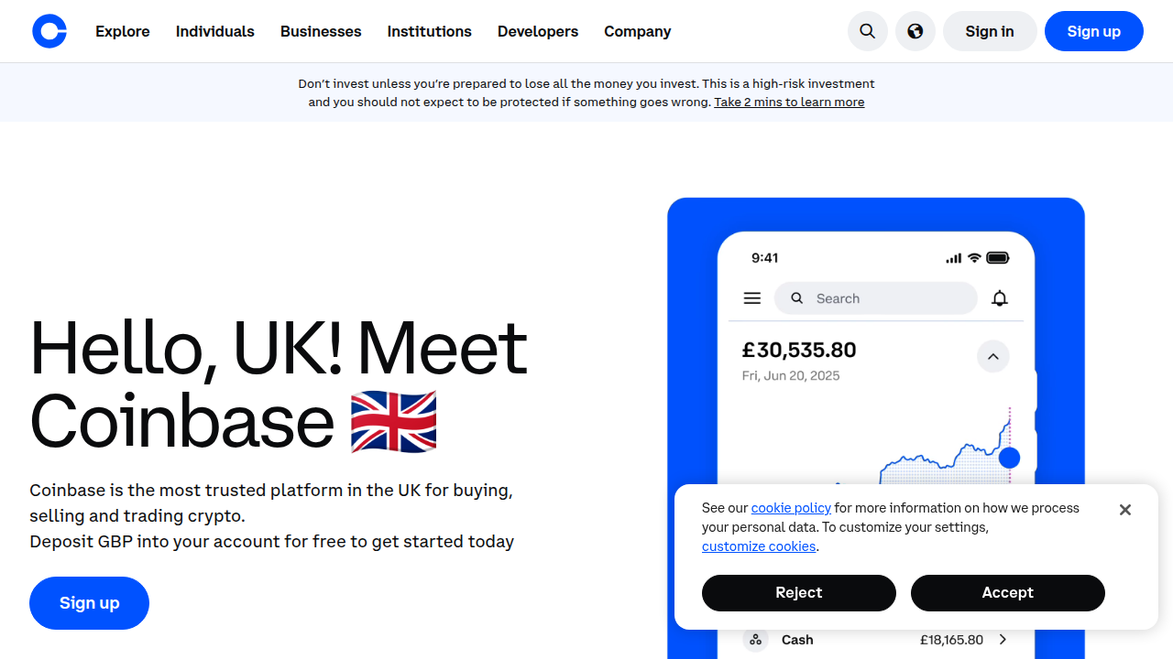Open the Explore menu

[122, 31]
